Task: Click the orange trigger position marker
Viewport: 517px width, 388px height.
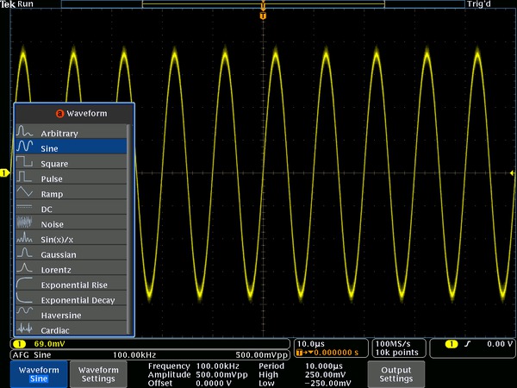Action: [263, 14]
